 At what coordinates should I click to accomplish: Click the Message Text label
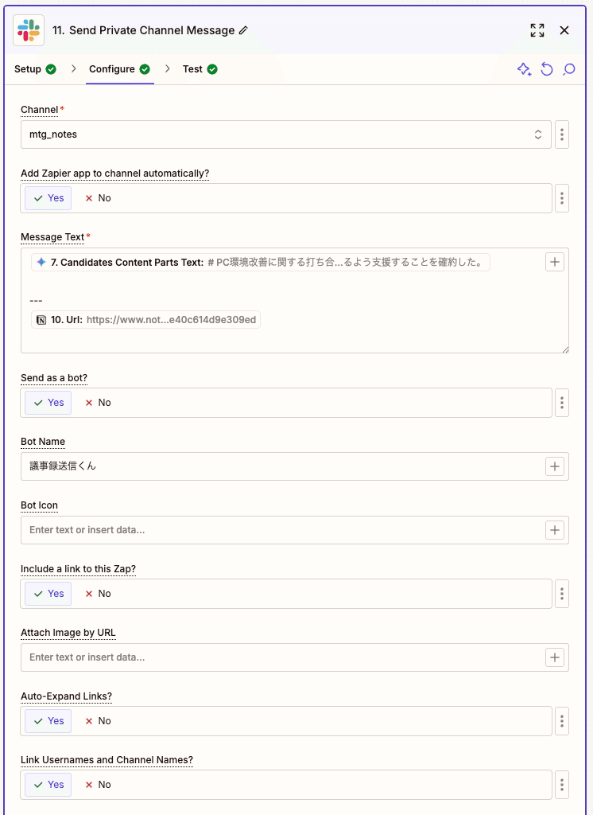[x=49, y=236]
